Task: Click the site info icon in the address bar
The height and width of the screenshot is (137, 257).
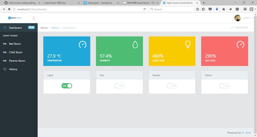Action: point(14,9)
